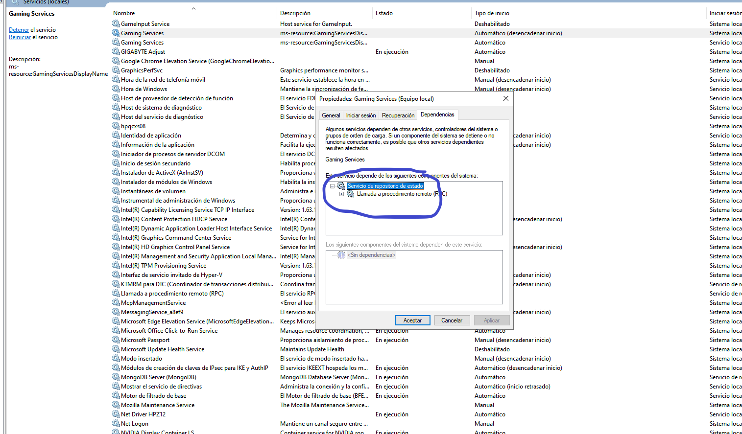Click the hpqcxs08 service icon
Image resolution: width=742 pixels, height=434 pixels.
(x=116, y=126)
